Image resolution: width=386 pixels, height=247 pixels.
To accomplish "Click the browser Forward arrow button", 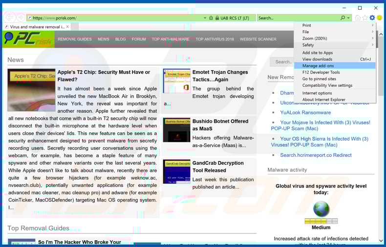I will (x=21, y=18).
